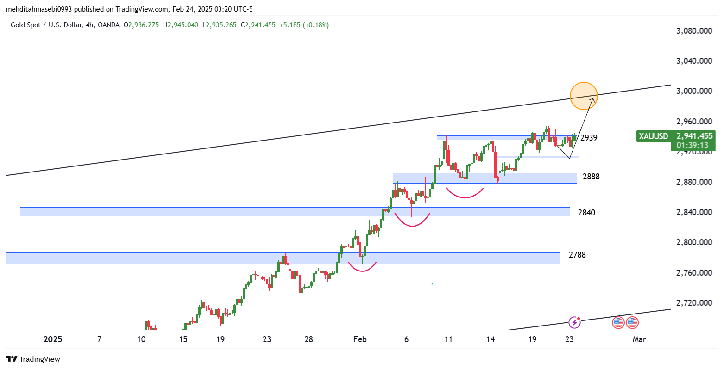Image resolution: width=724 pixels, height=369 pixels.
Task: Click the 2,800.000 price axis label
Action: [x=694, y=242]
